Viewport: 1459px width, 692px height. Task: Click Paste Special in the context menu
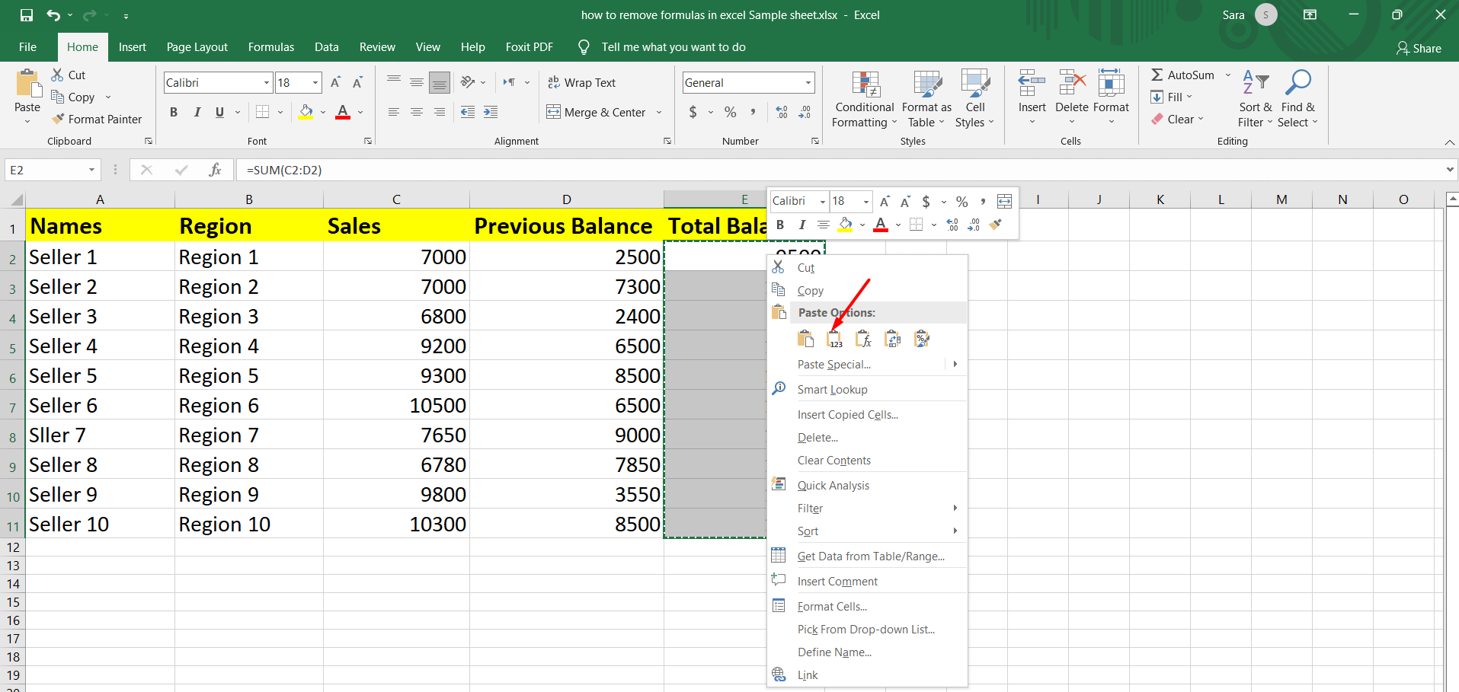coord(834,364)
